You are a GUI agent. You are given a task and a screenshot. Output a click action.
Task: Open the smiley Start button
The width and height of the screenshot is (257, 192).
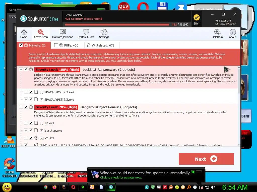click(7, 187)
